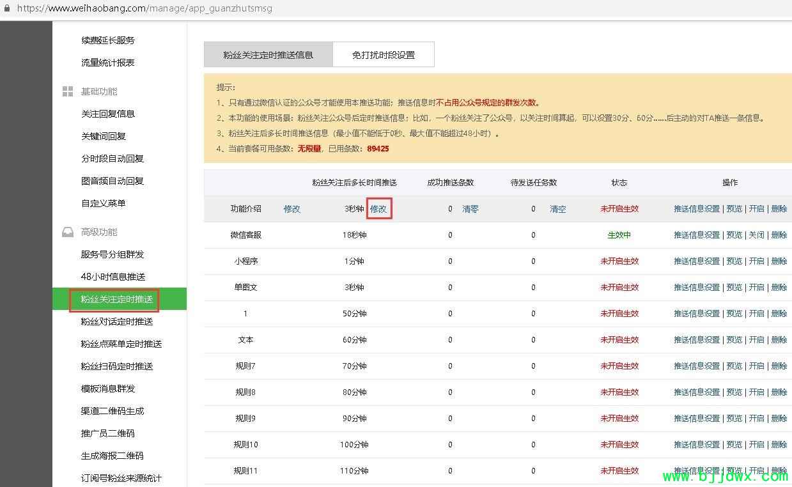Open 推送信息设置 for 规则9 row
792x487 pixels.
[x=697, y=419]
